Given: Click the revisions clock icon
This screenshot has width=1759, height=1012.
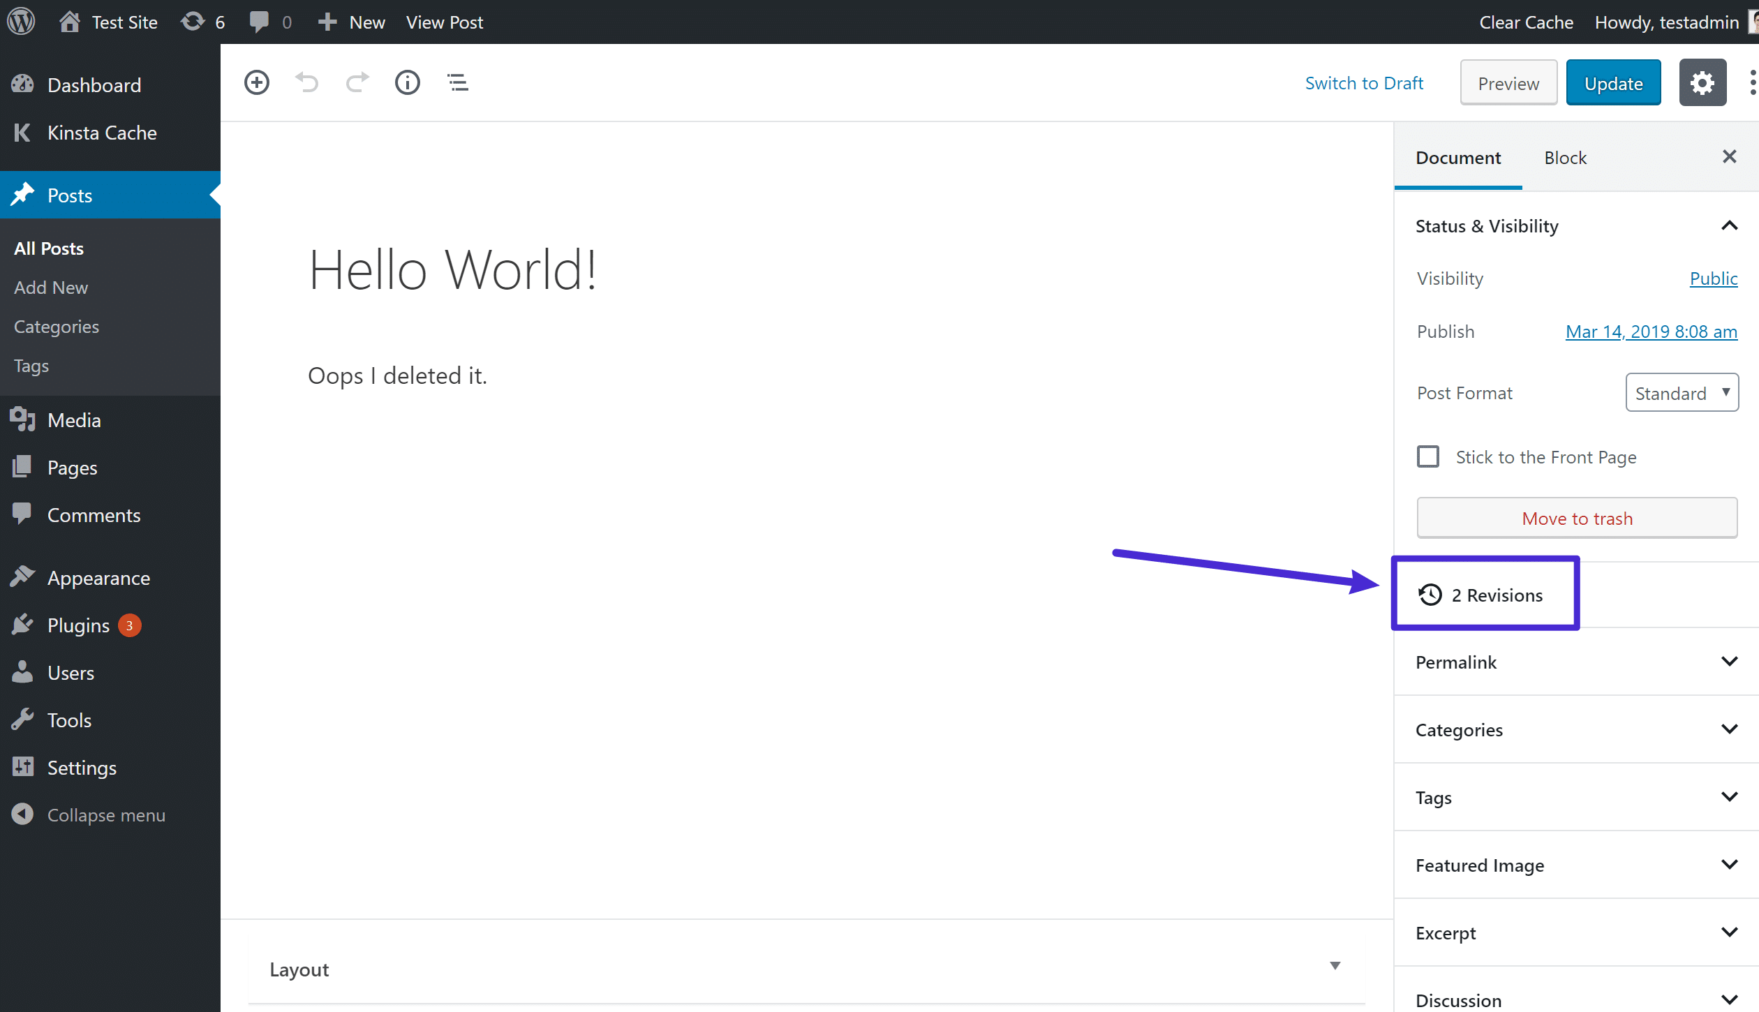Looking at the screenshot, I should (1430, 594).
